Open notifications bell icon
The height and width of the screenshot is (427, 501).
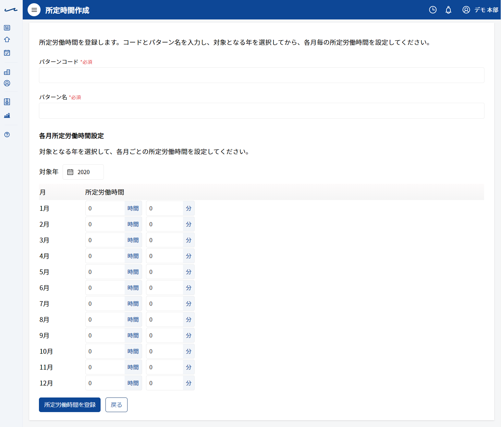[x=448, y=10]
